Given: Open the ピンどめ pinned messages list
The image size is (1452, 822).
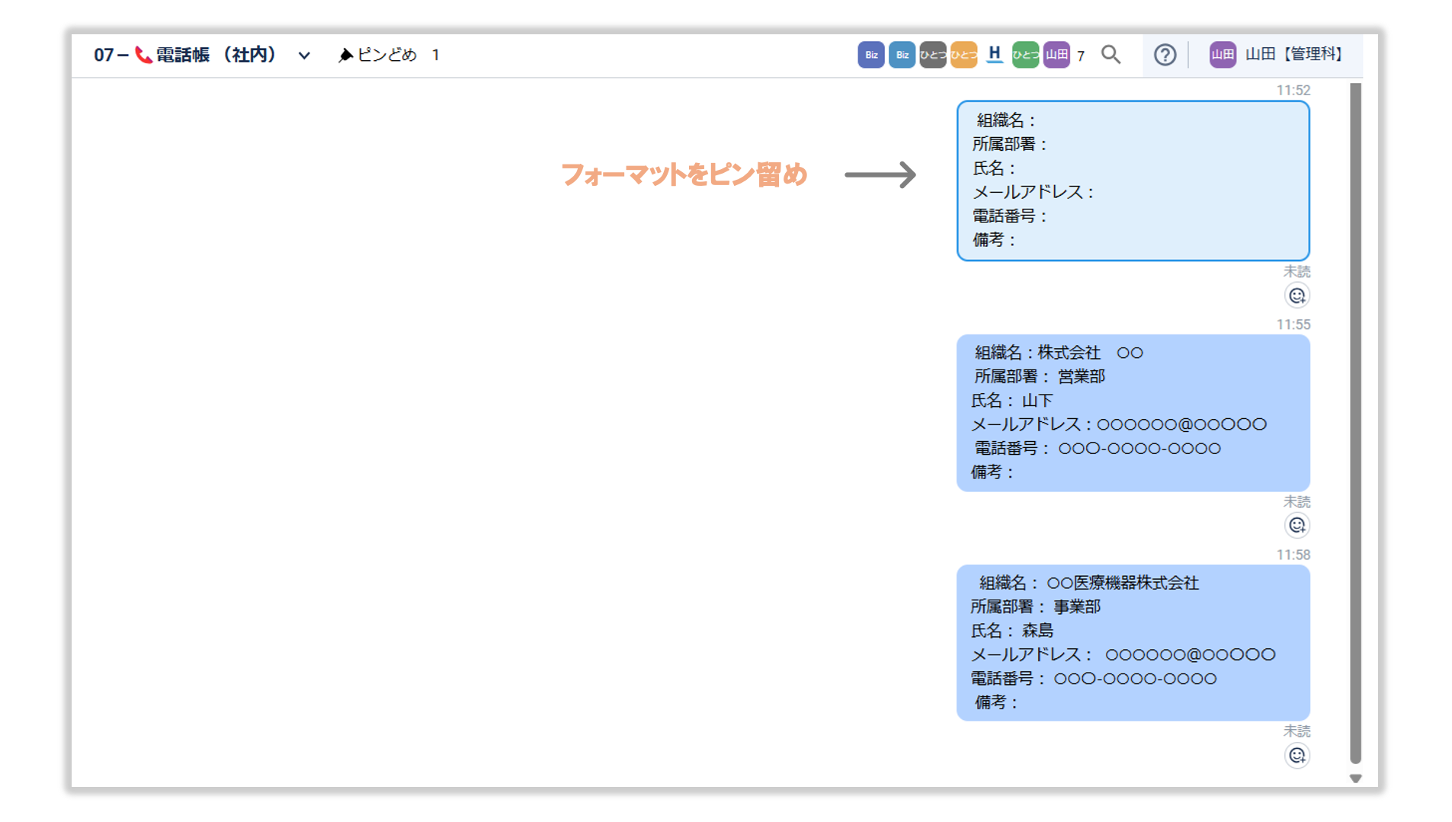Looking at the screenshot, I should [389, 55].
